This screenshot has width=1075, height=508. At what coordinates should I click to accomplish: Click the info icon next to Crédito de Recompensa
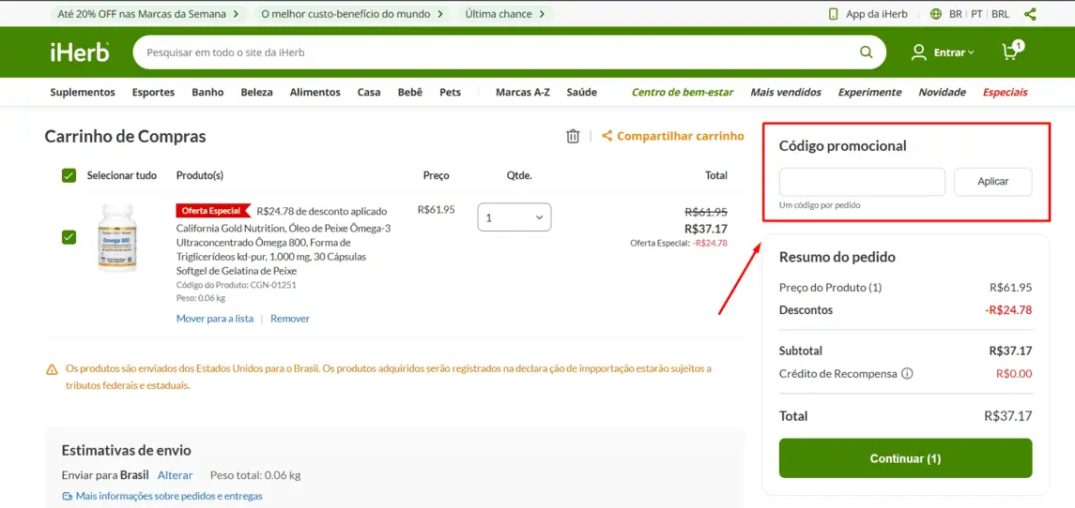point(908,374)
